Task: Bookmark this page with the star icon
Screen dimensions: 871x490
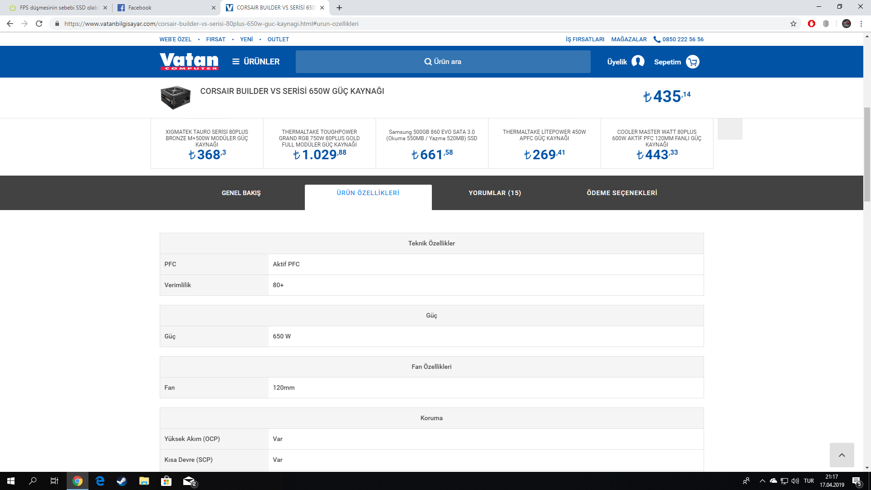Action: pyautogui.click(x=793, y=24)
